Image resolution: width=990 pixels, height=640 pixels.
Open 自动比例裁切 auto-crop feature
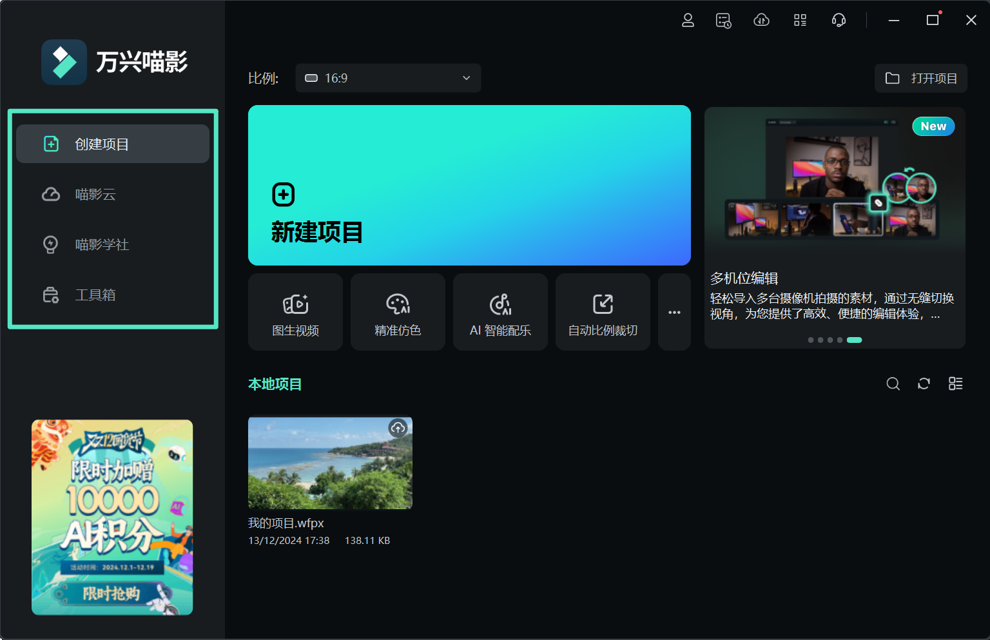point(602,312)
